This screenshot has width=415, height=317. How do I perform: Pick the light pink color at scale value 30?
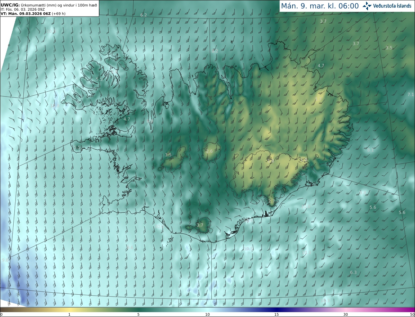(x=346, y=310)
